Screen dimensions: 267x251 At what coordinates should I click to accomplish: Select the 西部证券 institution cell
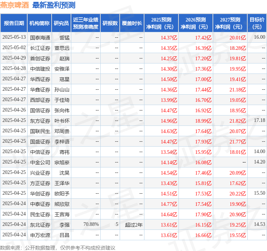(x=40, y=100)
